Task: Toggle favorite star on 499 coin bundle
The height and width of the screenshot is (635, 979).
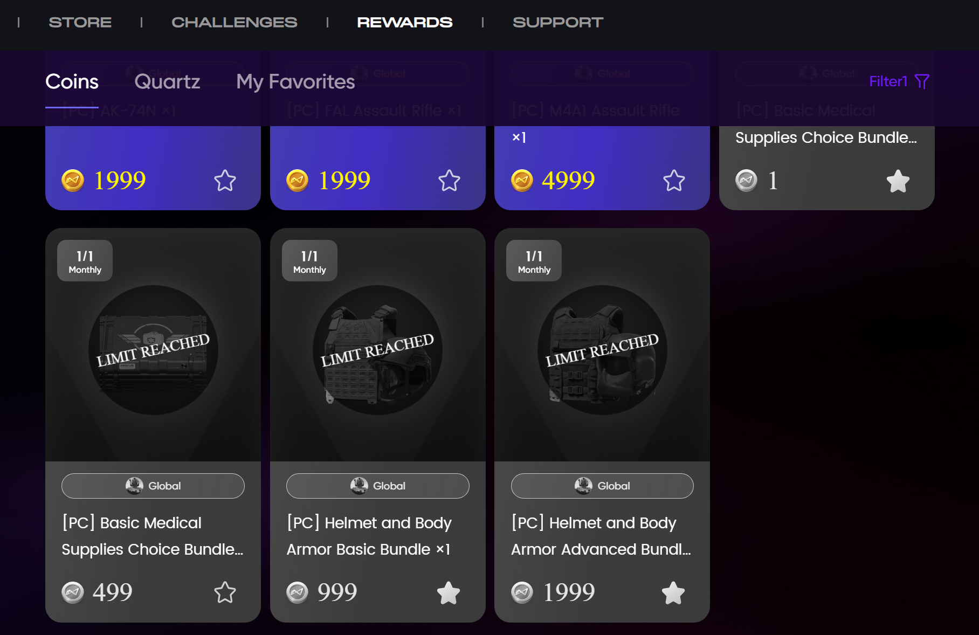Action: [225, 592]
